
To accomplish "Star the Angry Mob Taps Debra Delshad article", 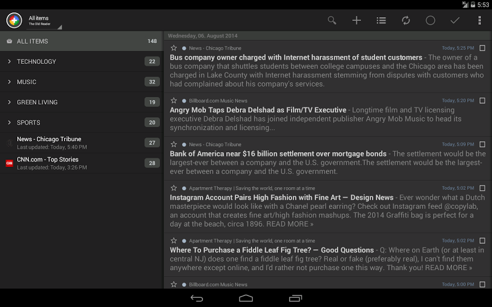I will tap(173, 101).
